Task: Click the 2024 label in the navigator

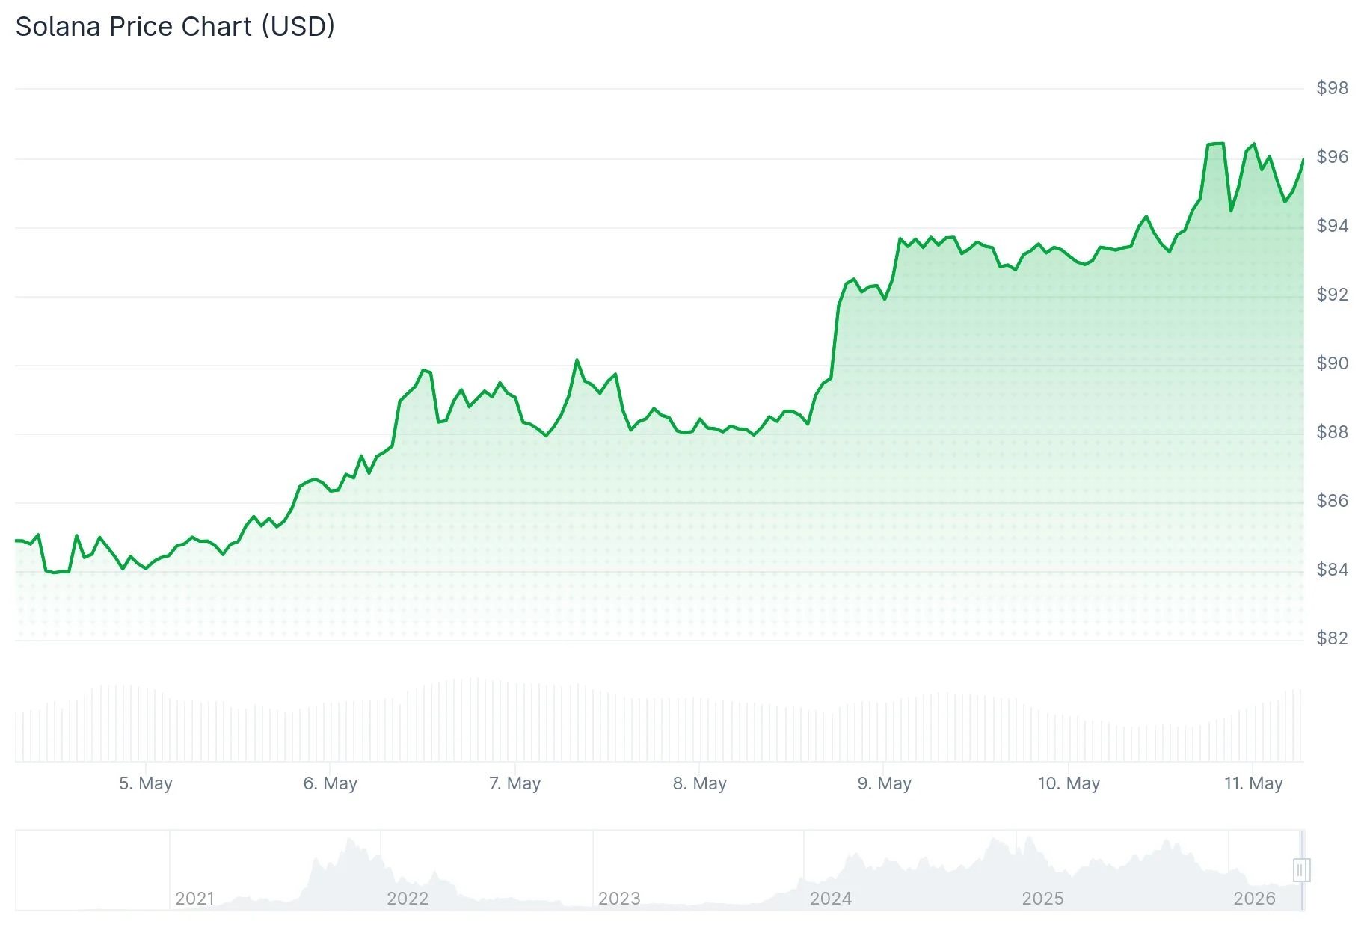Action: pyautogui.click(x=831, y=899)
